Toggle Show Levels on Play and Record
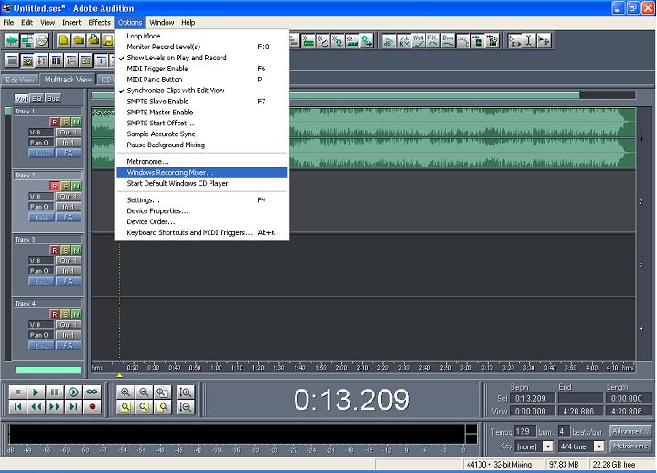657x473 pixels. click(202, 58)
